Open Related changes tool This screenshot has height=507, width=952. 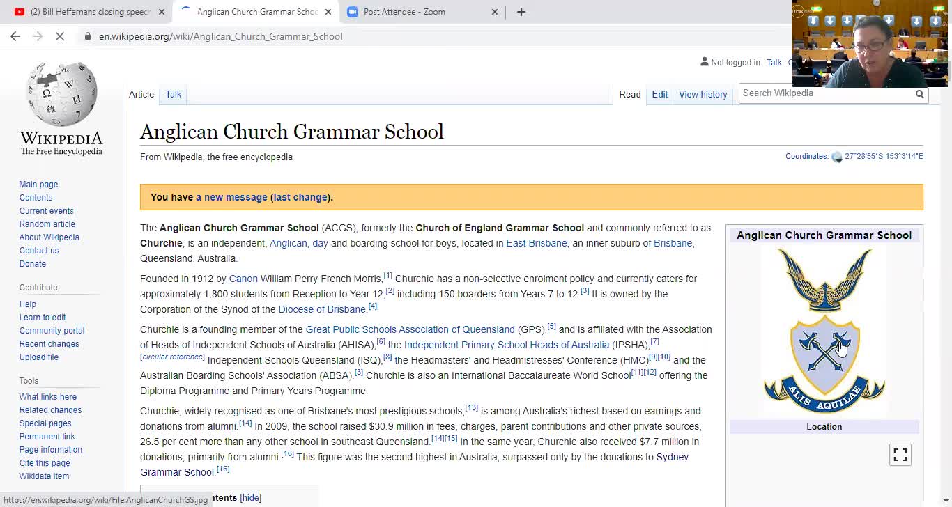click(x=50, y=410)
